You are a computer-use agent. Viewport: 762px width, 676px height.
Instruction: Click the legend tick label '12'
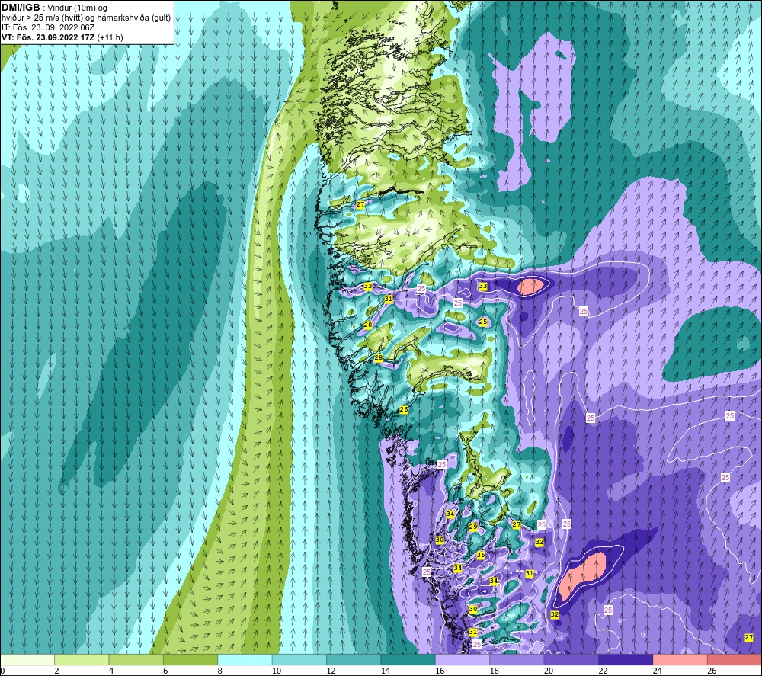tap(331, 671)
